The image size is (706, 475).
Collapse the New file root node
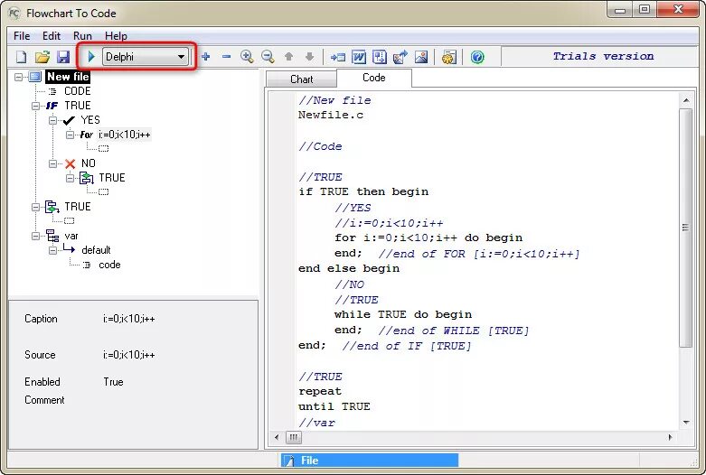coord(18,77)
